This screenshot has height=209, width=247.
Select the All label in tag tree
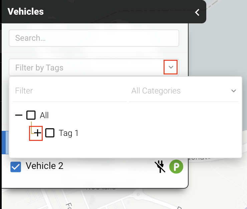coord(44,116)
